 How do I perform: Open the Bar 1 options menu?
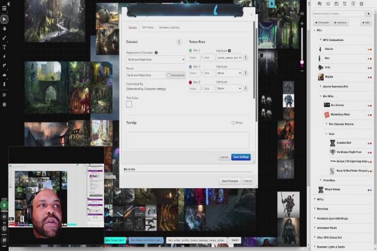[x=246, y=57]
